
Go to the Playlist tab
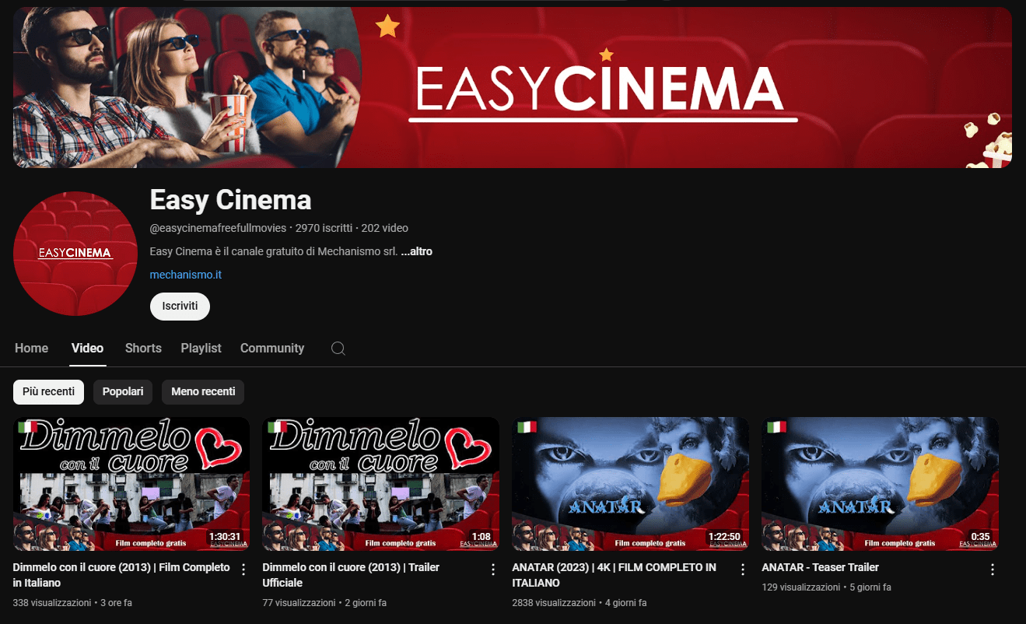[201, 349]
